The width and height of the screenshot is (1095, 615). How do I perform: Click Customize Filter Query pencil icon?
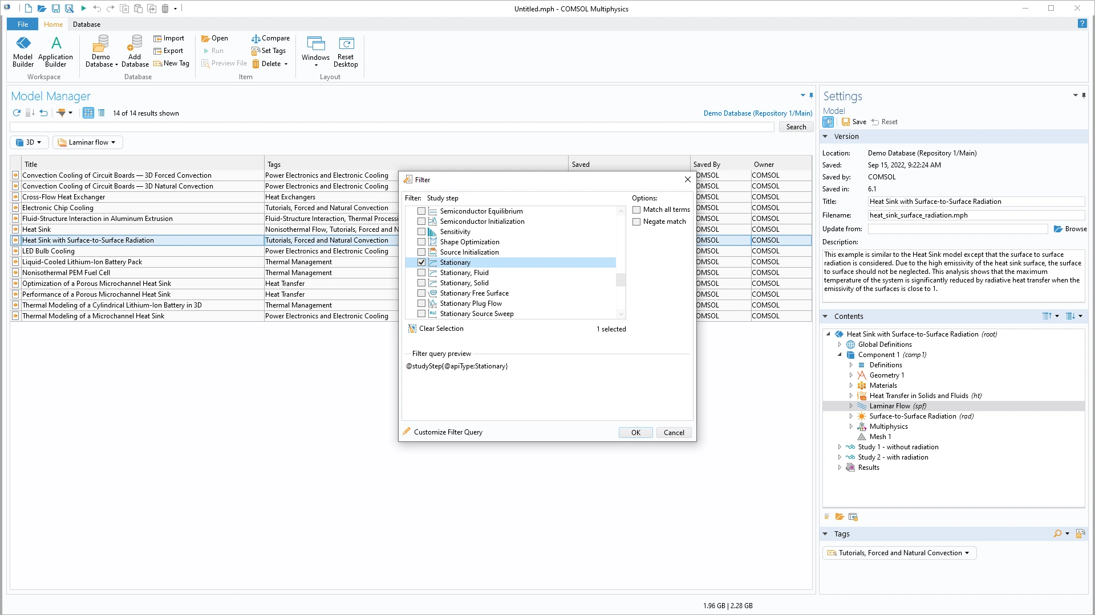tap(407, 432)
